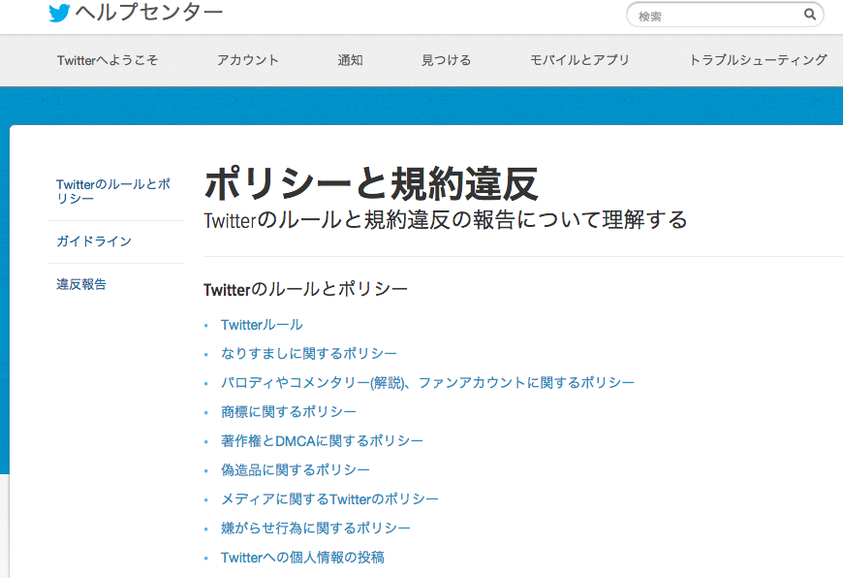The image size is (843, 578).
Task: Open the 通知 menu
Action: coord(350,60)
